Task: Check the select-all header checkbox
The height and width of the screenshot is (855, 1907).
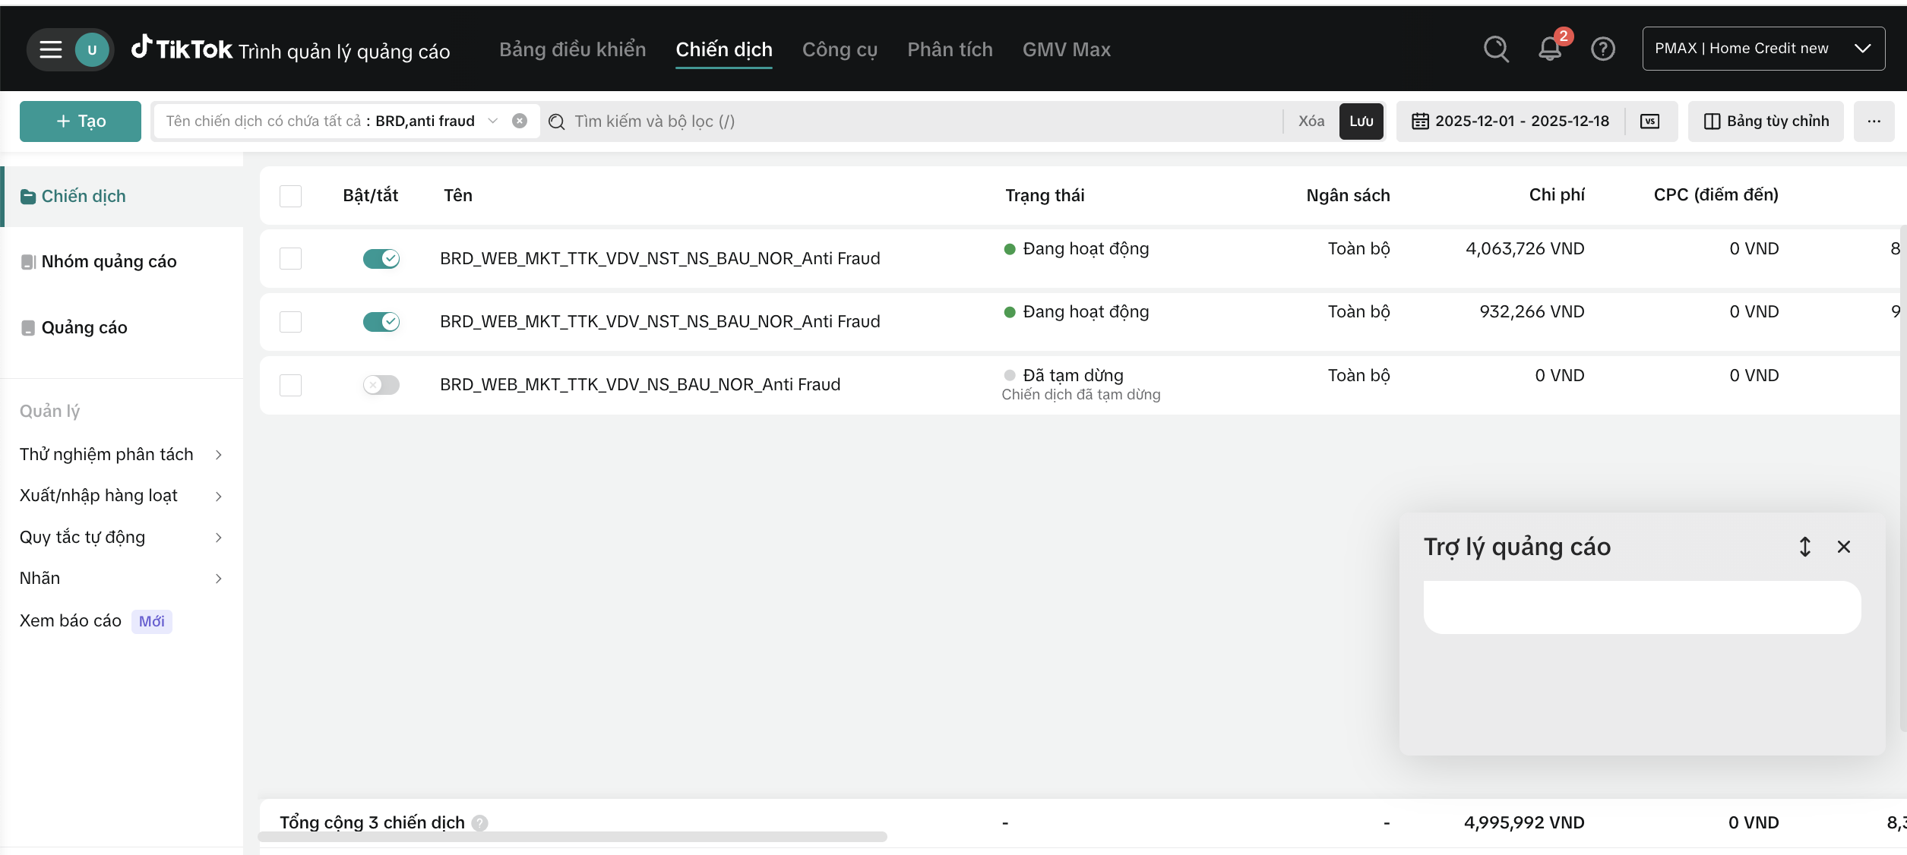Action: click(290, 196)
